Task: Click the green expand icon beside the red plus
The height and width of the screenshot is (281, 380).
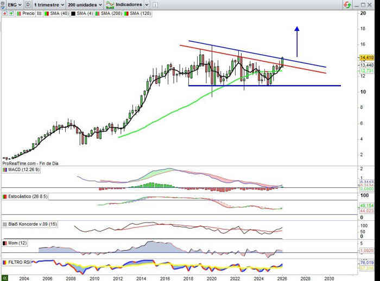Action: point(10,12)
